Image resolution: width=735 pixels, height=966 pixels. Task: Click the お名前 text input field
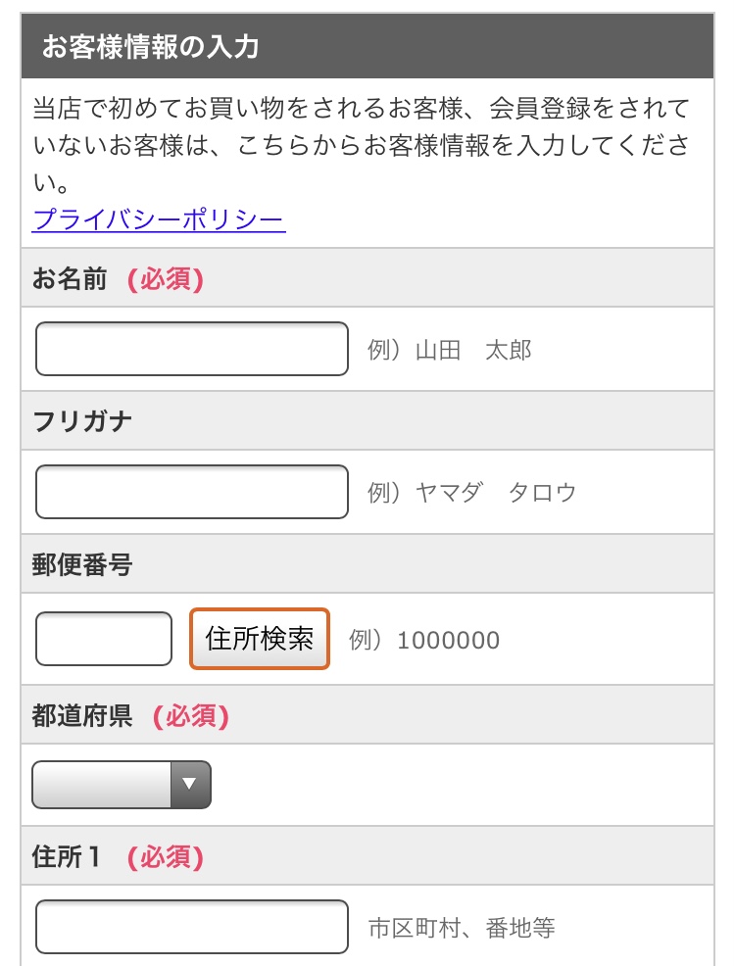(192, 349)
